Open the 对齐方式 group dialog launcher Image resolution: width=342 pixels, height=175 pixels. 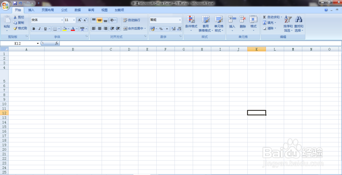(x=145, y=36)
